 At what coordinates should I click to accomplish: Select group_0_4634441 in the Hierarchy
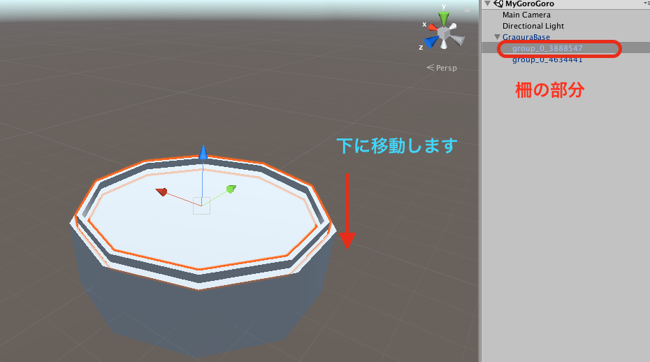[x=547, y=59]
